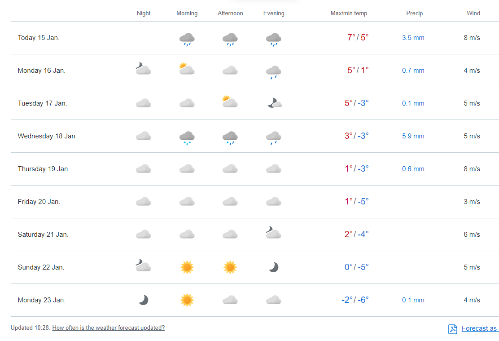Click Sunday 22 Jan. evening moon icon
The width and height of the screenshot is (499, 341).
[273, 267]
